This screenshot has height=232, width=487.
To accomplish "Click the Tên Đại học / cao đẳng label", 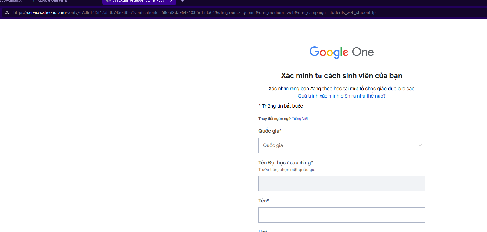I will 286,162.
